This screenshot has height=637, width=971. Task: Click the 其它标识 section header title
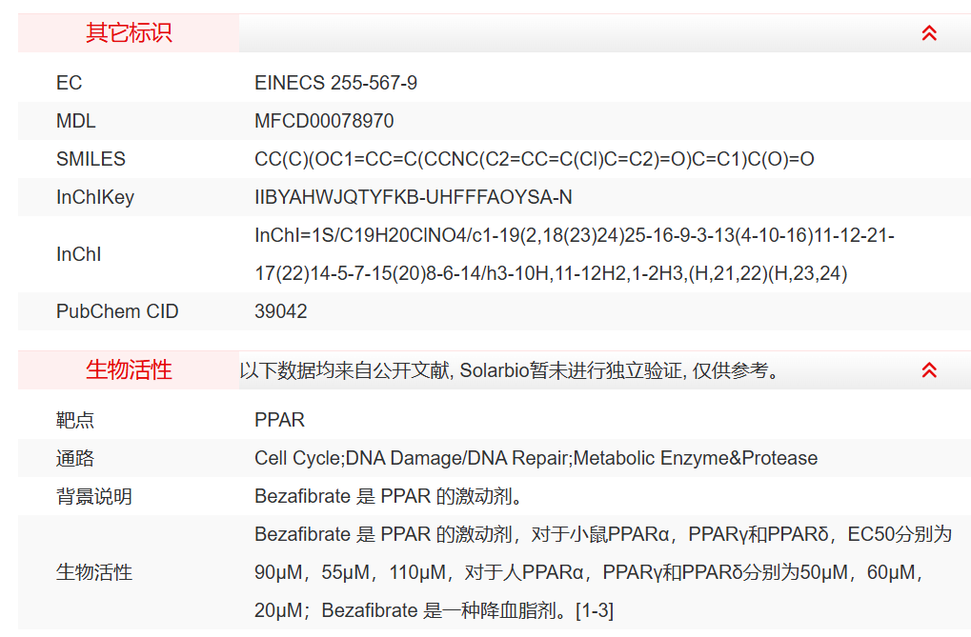coord(129,33)
